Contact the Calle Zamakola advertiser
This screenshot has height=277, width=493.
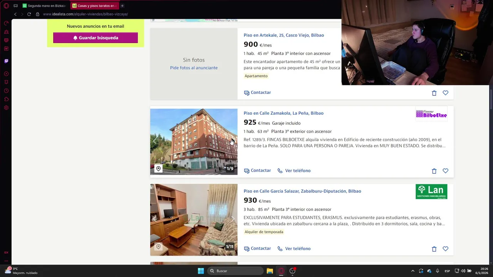pyautogui.click(x=257, y=171)
